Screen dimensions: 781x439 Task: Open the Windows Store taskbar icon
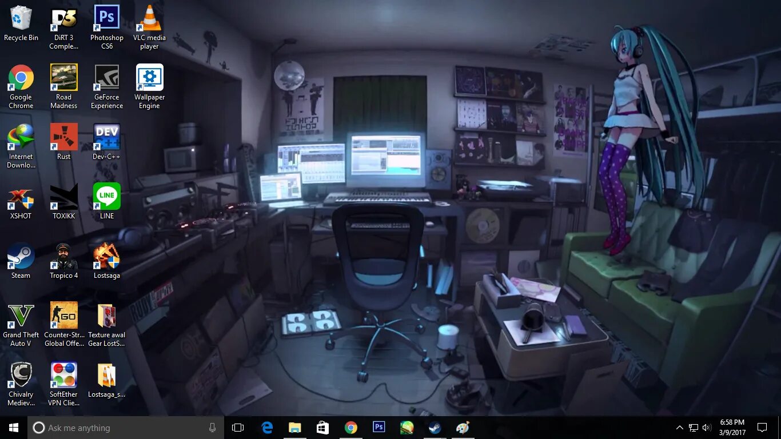pyautogui.click(x=323, y=428)
